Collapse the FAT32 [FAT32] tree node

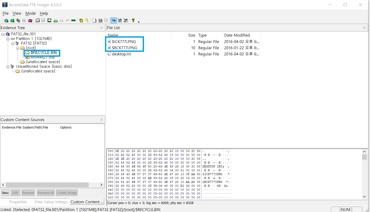pyautogui.click(x=13, y=43)
